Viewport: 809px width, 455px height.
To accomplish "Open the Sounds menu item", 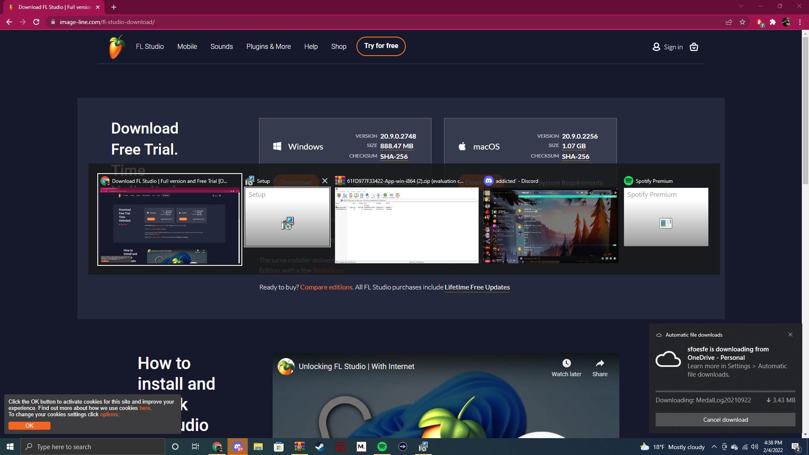I will pos(222,46).
